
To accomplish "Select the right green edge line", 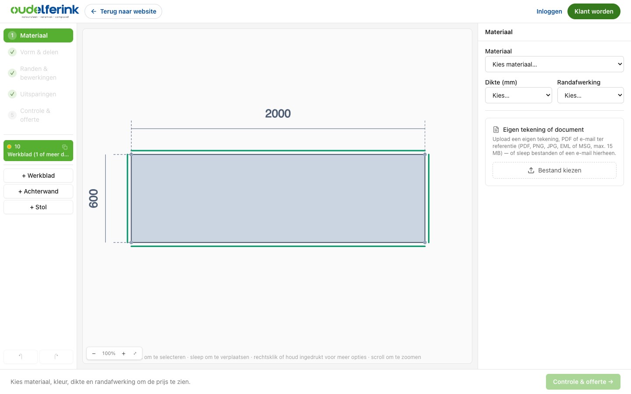I will [x=429, y=198].
